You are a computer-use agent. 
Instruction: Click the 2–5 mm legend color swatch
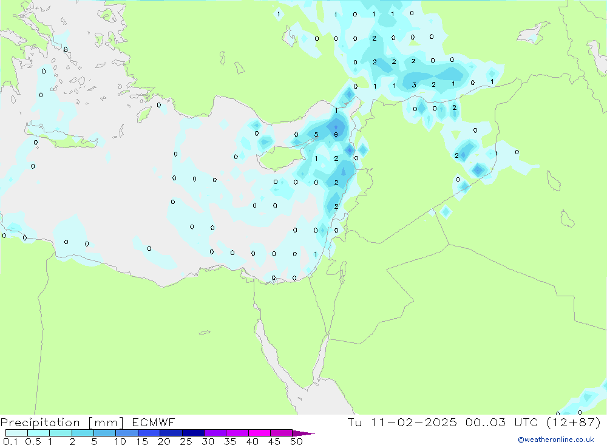tap(83, 433)
